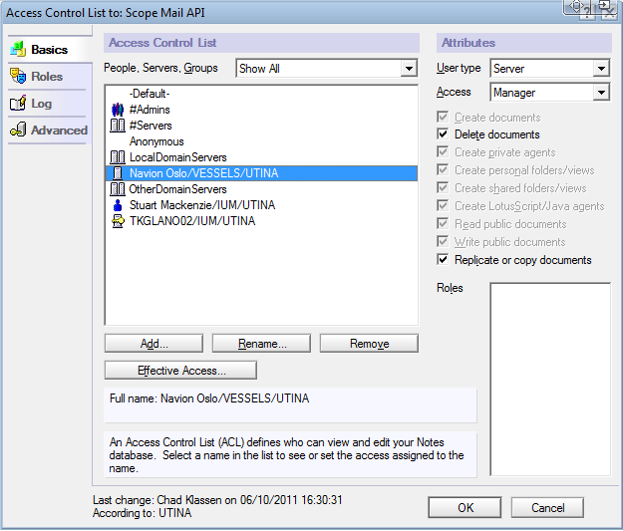Select the LocalDomainServers entry
Viewport: 623px width, 531px height.
261,157
